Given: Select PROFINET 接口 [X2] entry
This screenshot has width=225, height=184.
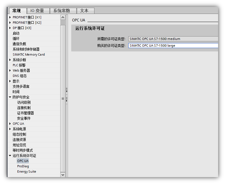Looking at the screenshot, I should tap(27, 22).
